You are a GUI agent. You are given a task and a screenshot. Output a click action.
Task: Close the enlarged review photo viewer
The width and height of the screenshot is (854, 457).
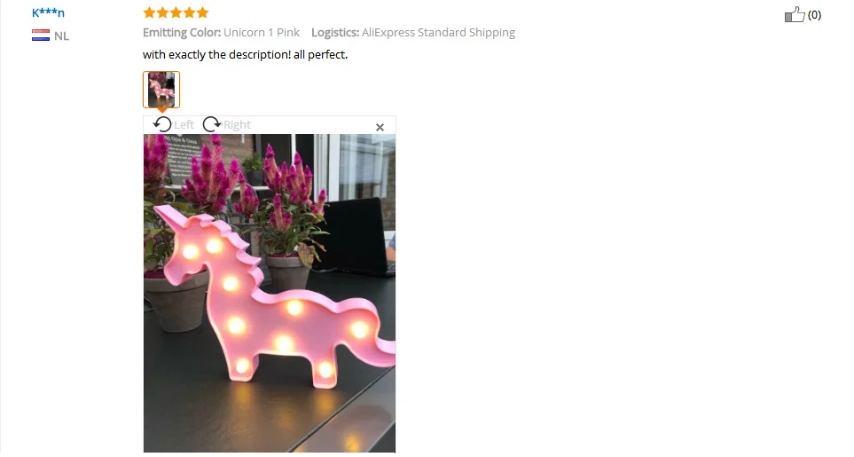click(x=380, y=127)
